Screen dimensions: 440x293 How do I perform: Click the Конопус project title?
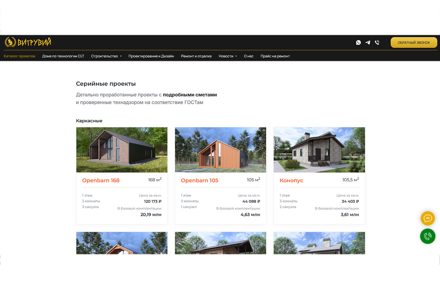(291, 181)
